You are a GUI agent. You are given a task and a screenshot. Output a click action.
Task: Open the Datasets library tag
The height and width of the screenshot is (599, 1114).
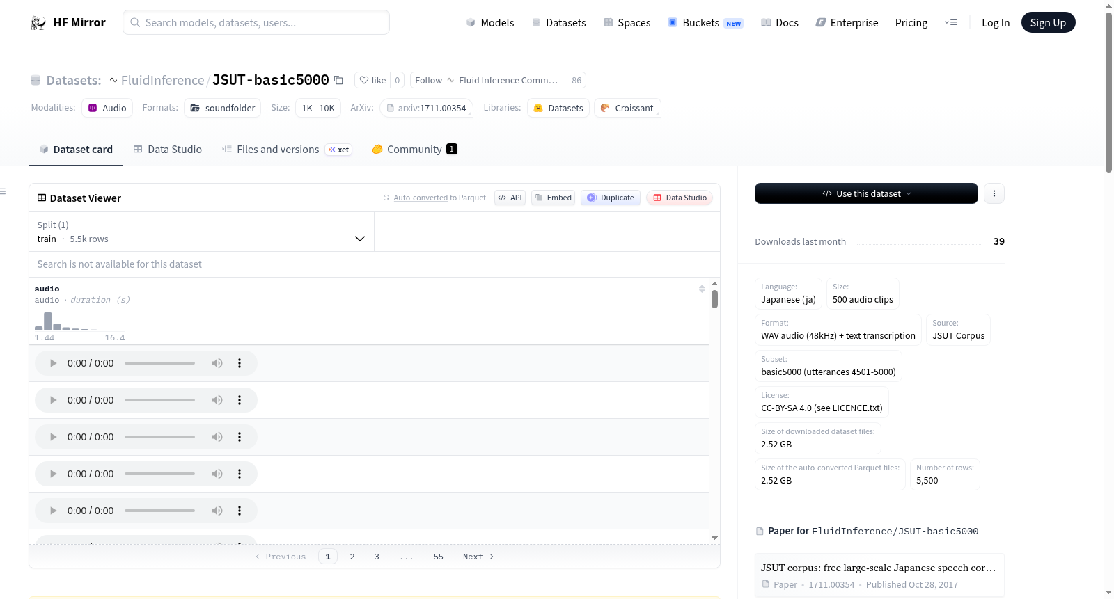[558, 108]
